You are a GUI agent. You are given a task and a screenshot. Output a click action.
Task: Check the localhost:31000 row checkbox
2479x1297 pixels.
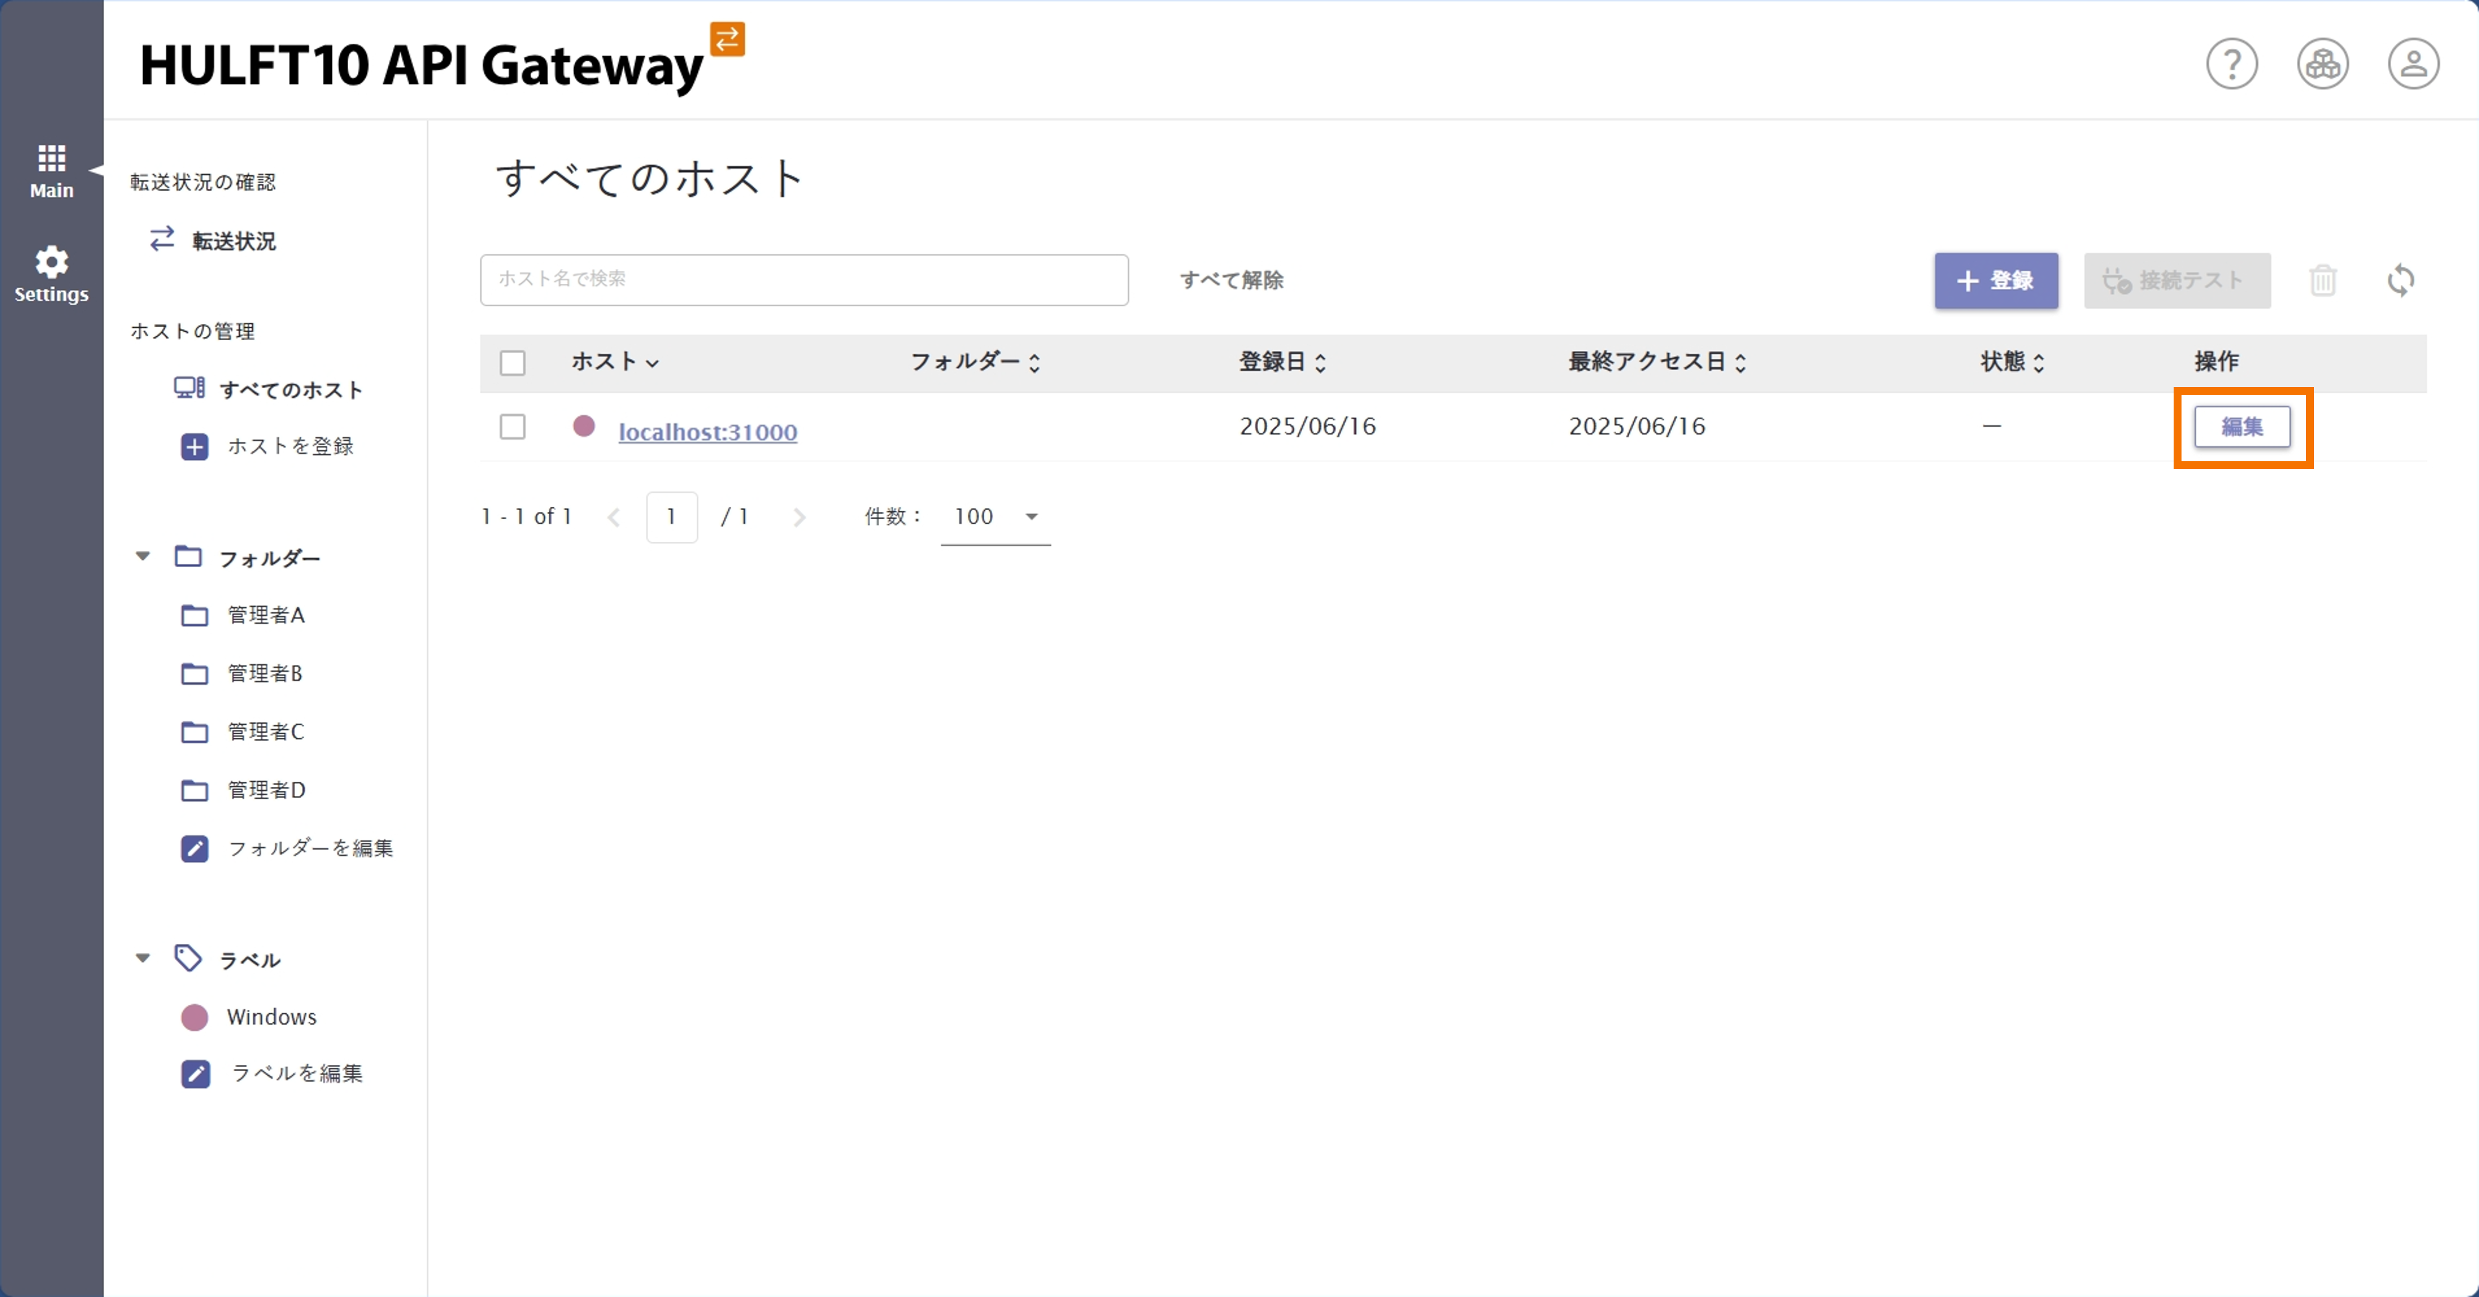pos(513,427)
